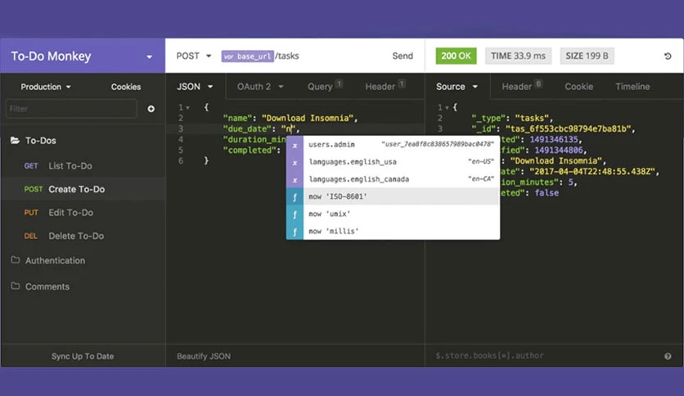This screenshot has height=396, width=684.
Task: Select the List To-Do GET request
Action: 83,166
